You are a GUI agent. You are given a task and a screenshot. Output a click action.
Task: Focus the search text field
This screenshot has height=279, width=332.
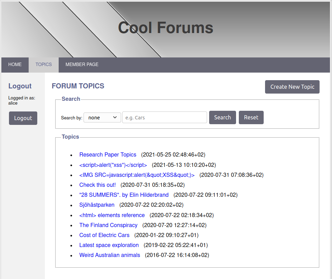coord(164,118)
